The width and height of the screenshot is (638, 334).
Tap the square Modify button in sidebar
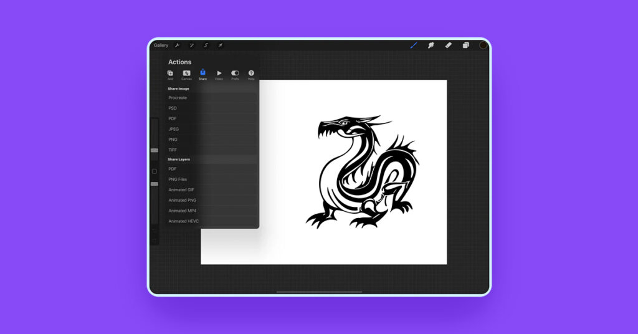click(155, 171)
